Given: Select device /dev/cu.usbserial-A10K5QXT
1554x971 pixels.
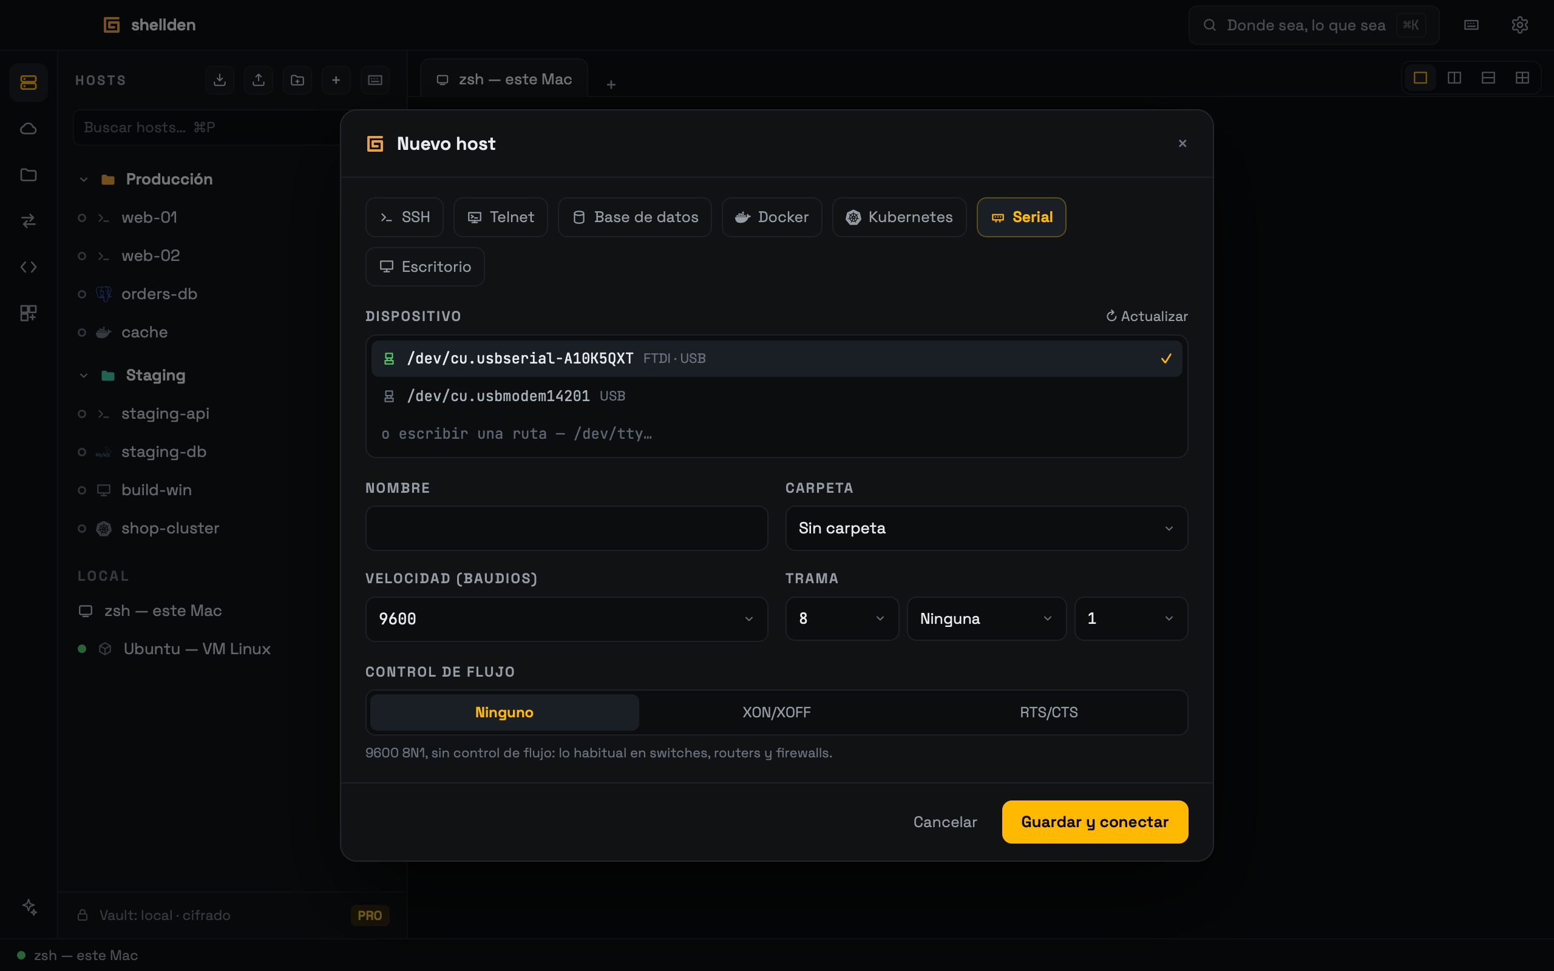Looking at the screenshot, I should coord(776,358).
